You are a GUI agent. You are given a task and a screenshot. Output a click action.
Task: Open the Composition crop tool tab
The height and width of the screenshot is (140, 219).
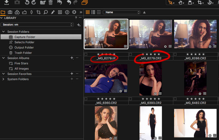tap(39, 12)
